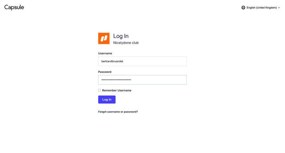Click the orange Nicelydone club logo
Screen dimensions: 285x153
pyautogui.click(x=104, y=38)
